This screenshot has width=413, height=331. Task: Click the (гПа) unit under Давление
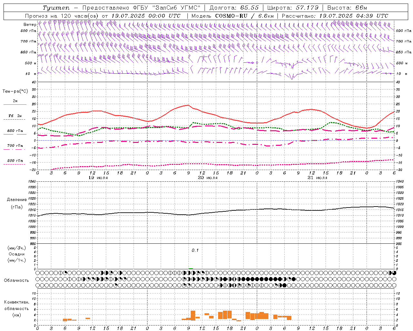(17, 207)
